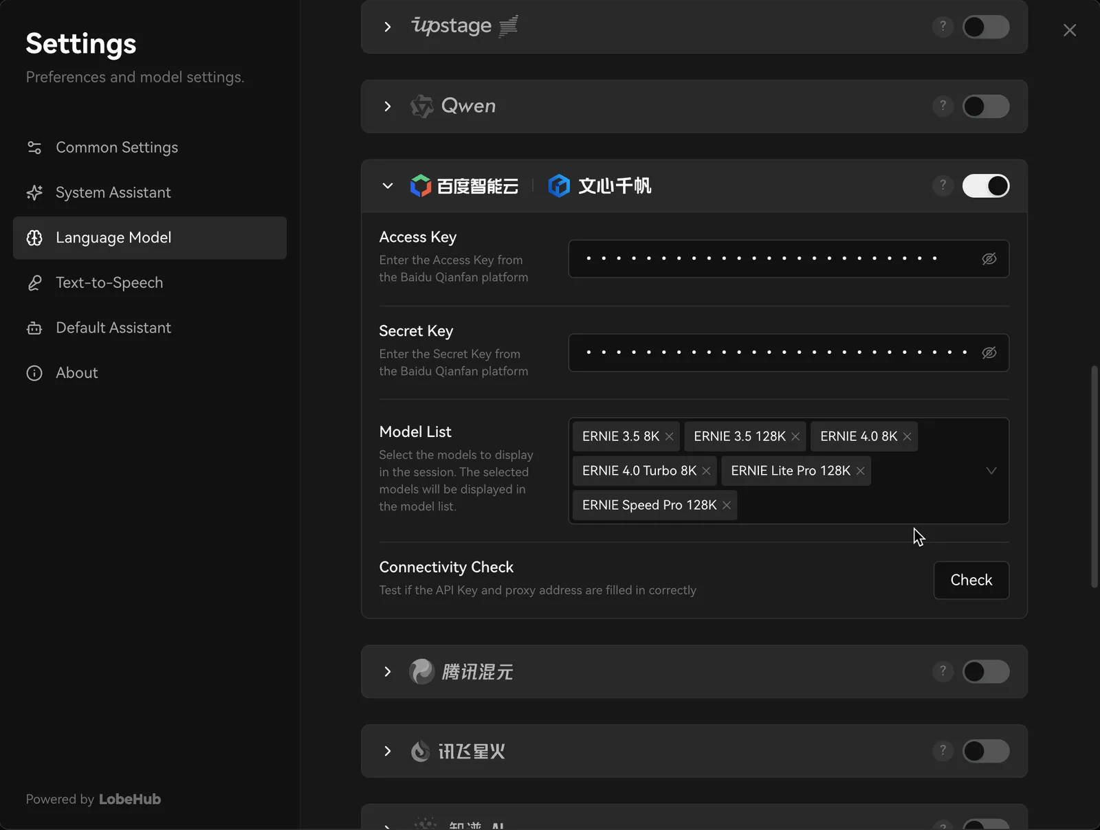Image resolution: width=1100 pixels, height=830 pixels.
Task: Open System Assistant settings
Action: tap(150, 192)
